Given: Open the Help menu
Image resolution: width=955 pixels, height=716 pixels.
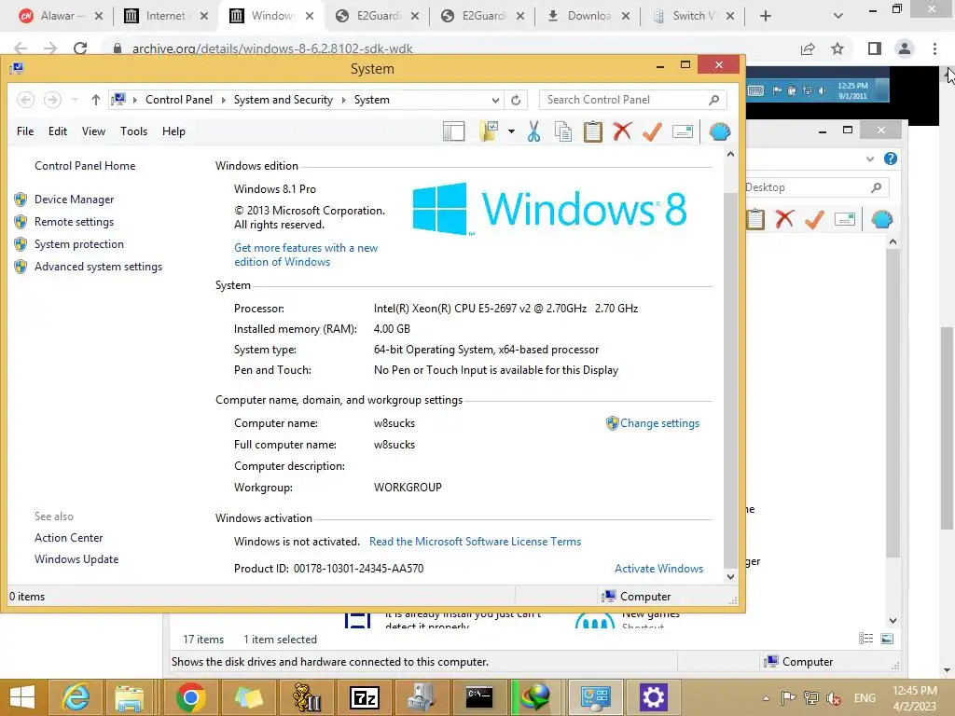Looking at the screenshot, I should 173,131.
